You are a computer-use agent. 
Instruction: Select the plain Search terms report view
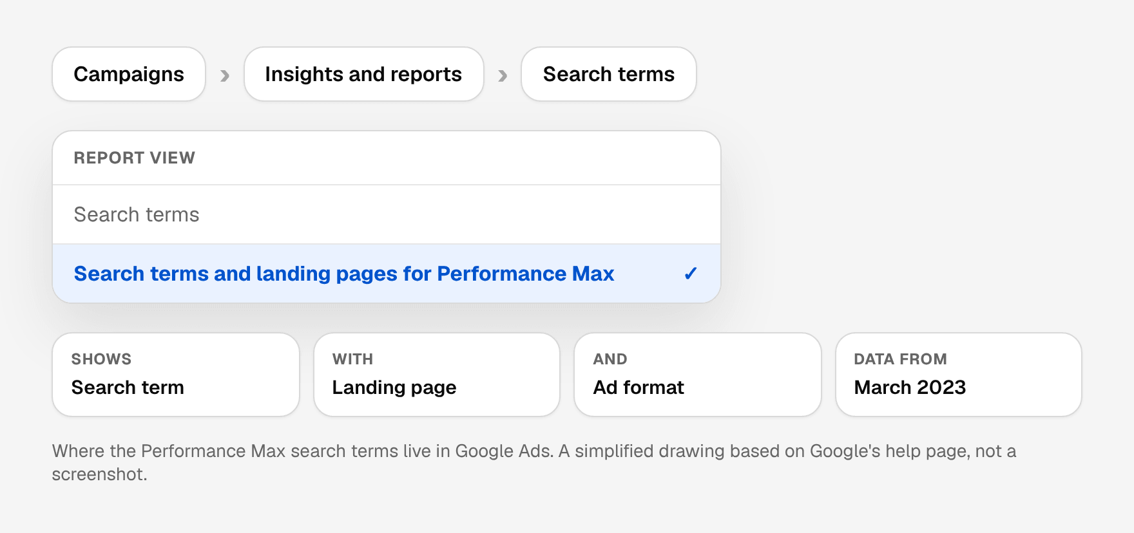tap(387, 214)
